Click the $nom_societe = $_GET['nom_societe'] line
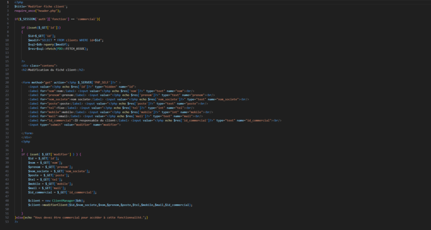Screen dimensions: 431x230 click(x=59, y=171)
